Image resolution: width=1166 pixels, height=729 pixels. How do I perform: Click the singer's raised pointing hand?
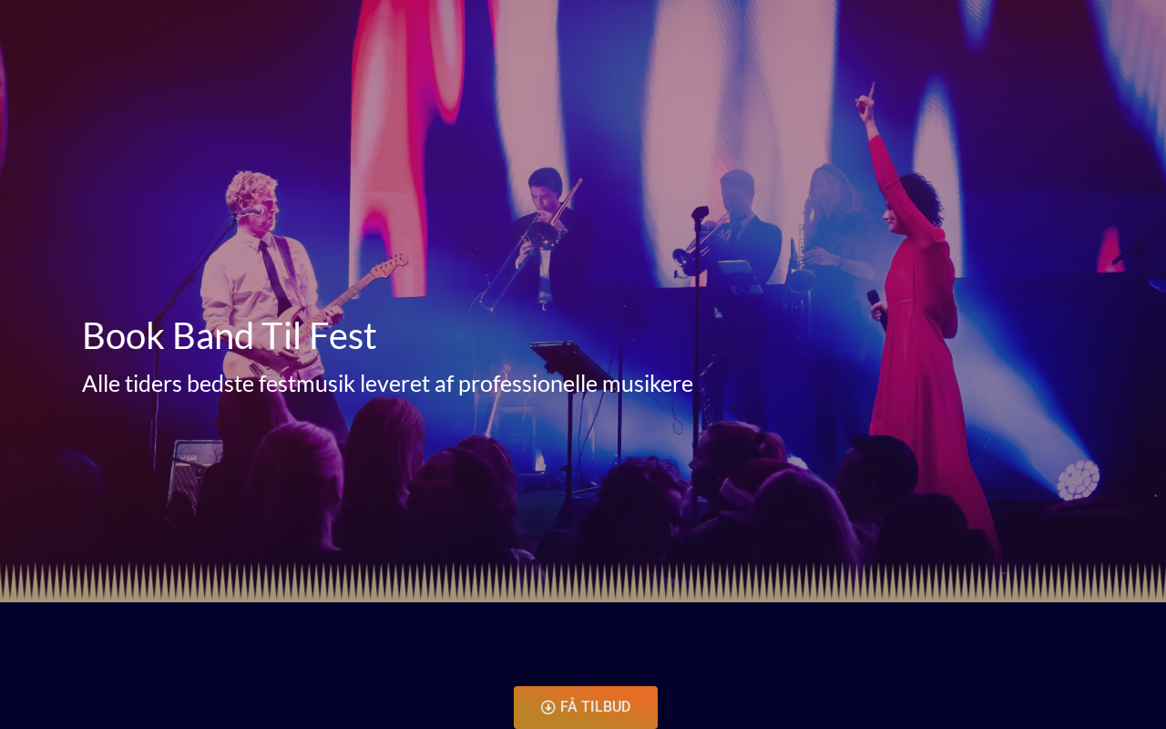865,102
